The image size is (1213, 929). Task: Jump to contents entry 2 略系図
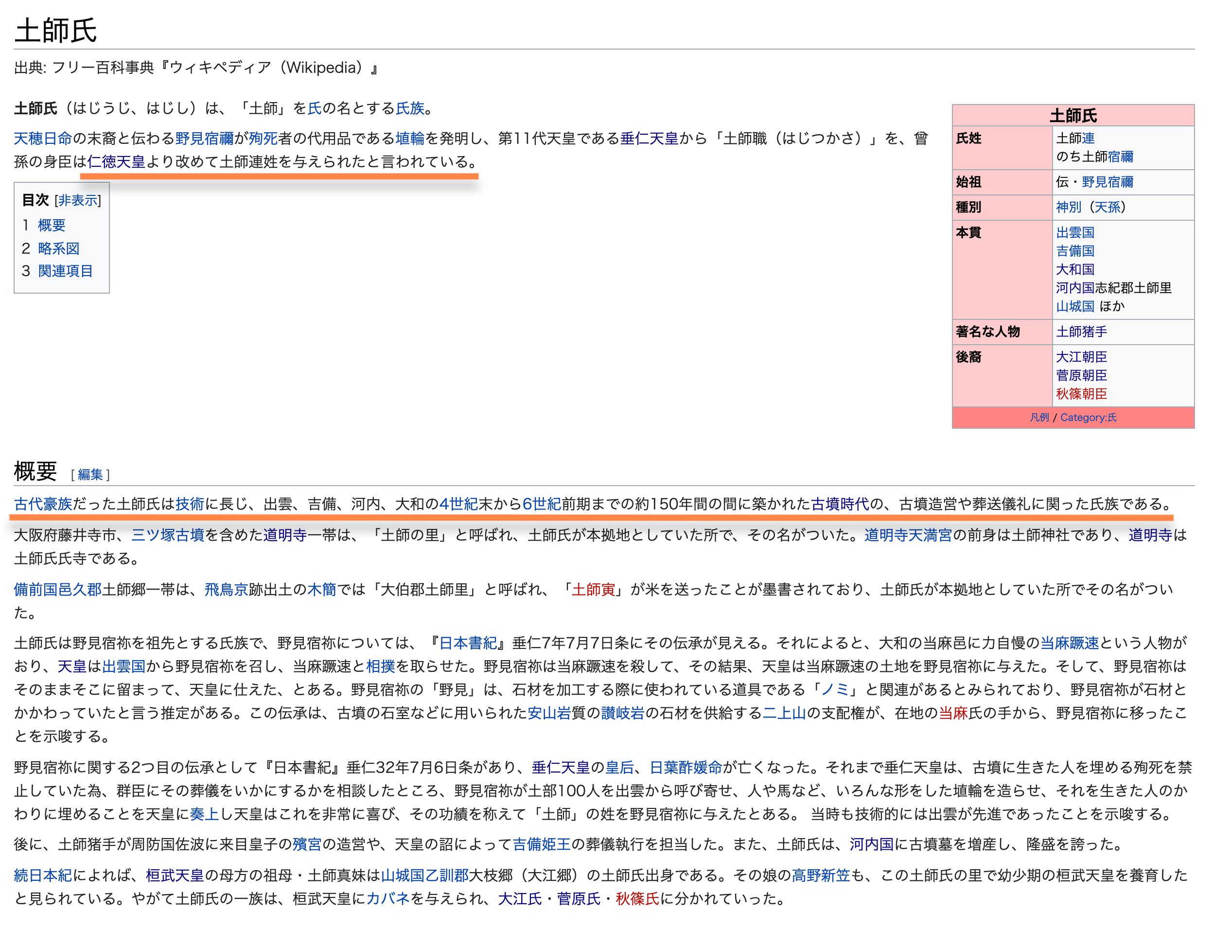click(x=59, y=248)
